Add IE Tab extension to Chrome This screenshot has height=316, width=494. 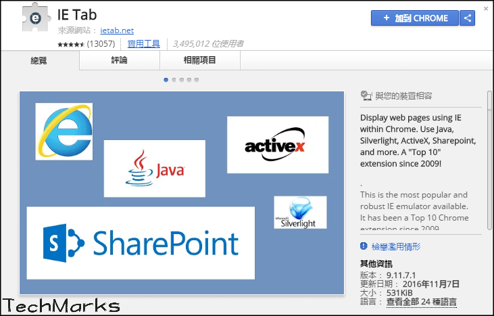pyautogui.click(x=415, y=18)
